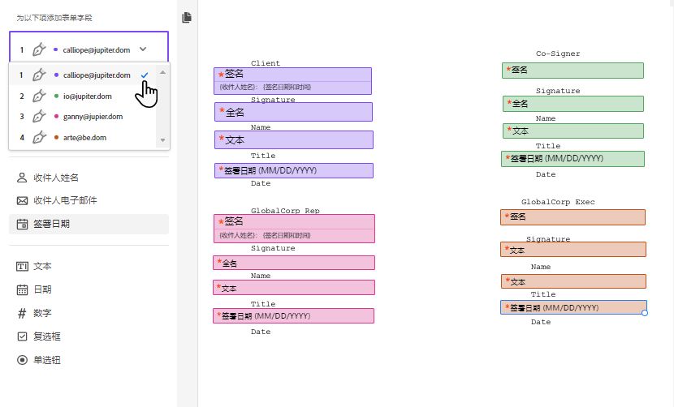
Task: Select the pink GlobalCorp Rep 文本 field
Action: pos(294,288)
